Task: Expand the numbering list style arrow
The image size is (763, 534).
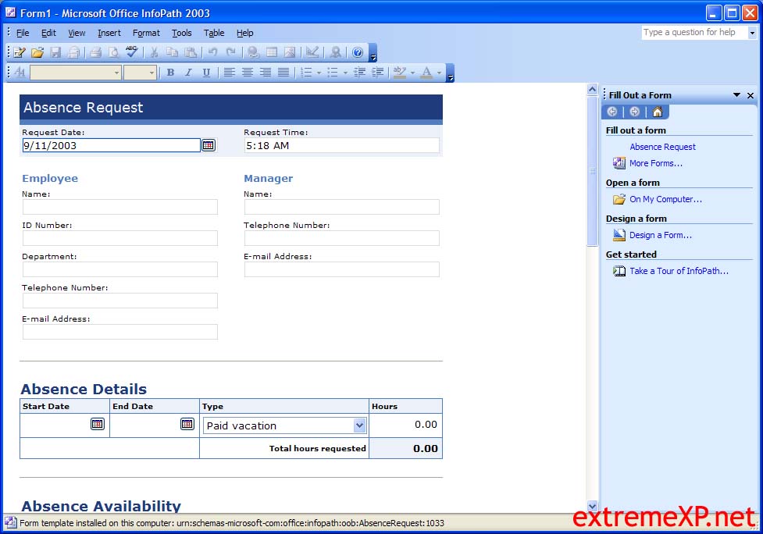Action: tap(319, 73)
